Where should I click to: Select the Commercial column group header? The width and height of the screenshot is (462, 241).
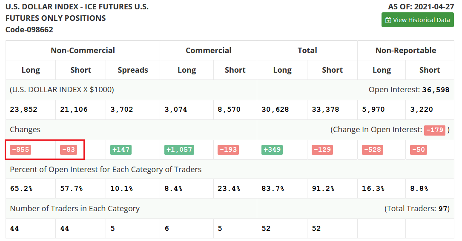[208, 50]
